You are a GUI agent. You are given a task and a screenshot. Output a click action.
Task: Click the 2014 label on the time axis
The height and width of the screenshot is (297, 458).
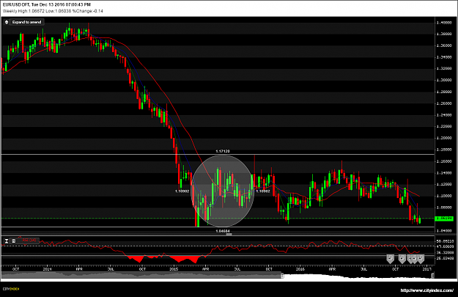coord(47,269)
